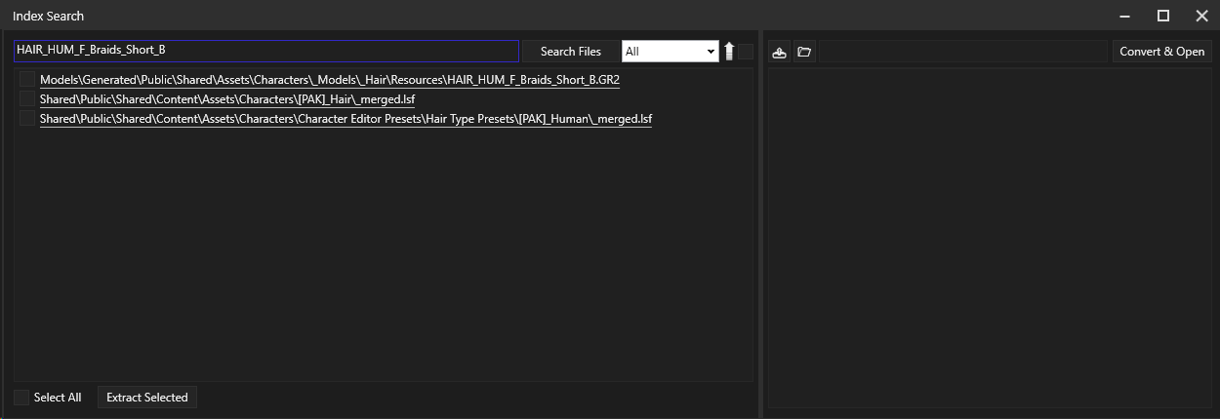This screenshot has height=419, width=1220.
Task: Maximize the Index Search window
Action: click(x=1162, y=16)
